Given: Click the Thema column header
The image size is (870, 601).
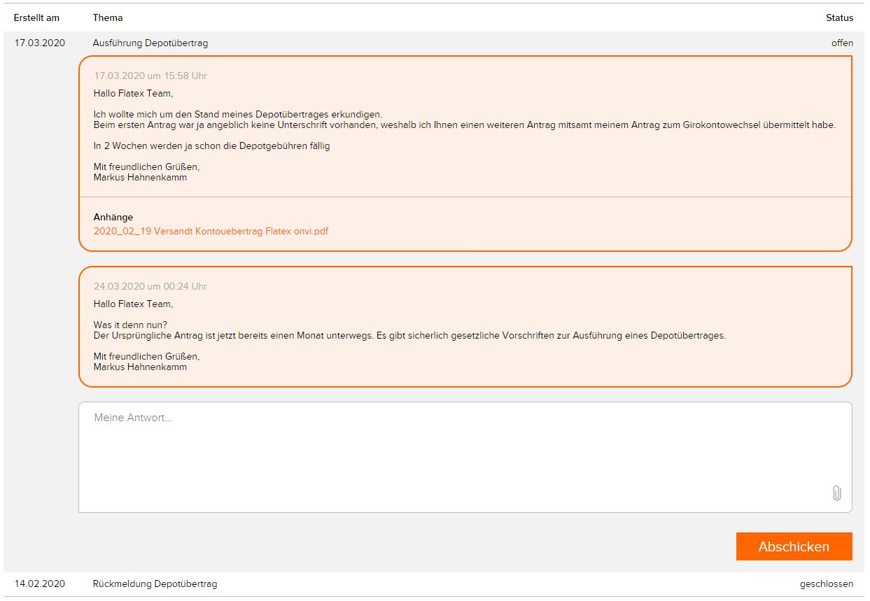Looking at the screenshot, I should [x=108, y=17].
